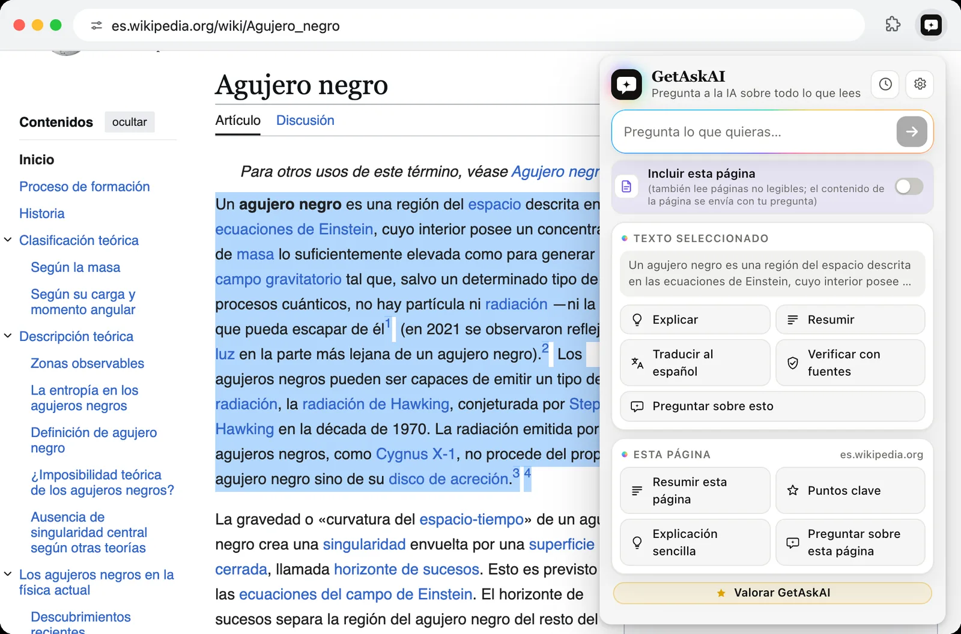Switch to the Artículo tab

coord(238,121)
